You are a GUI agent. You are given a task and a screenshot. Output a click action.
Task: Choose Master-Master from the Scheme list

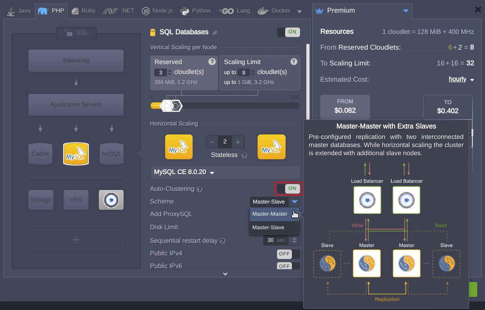[x=270, y=214]
